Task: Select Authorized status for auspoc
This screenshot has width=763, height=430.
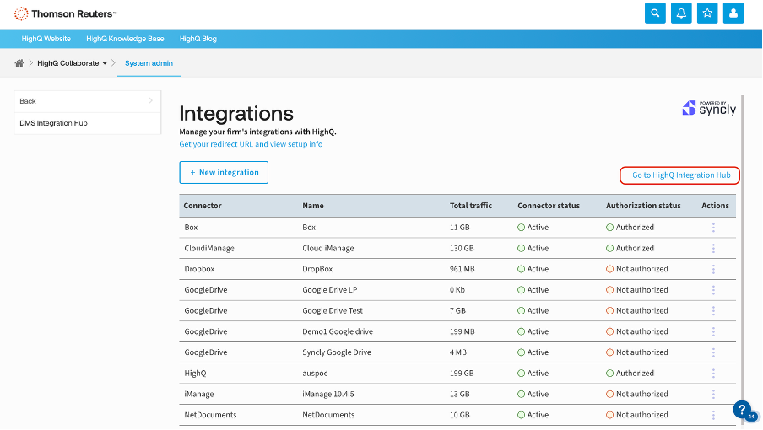Action: click(x=630, y=374)
